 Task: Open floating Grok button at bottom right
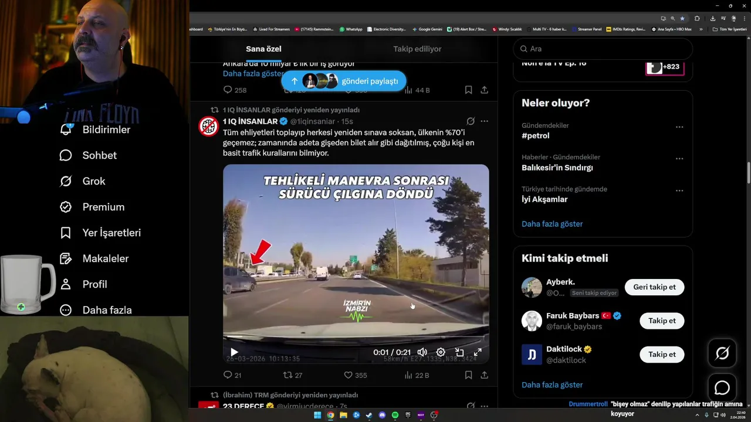[722, 353]
